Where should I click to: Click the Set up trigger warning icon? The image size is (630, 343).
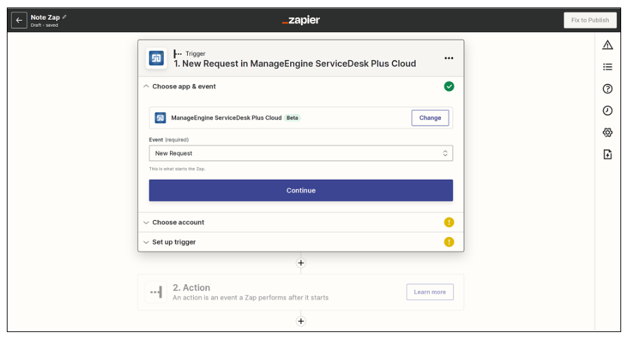click(449, 242)
